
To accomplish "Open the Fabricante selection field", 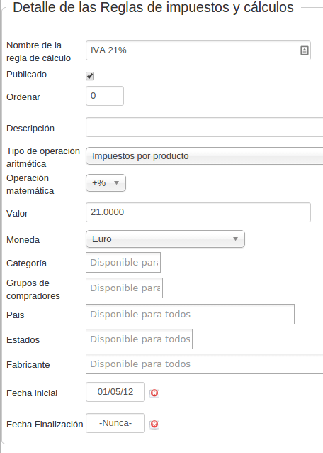I will coord(204,364).
